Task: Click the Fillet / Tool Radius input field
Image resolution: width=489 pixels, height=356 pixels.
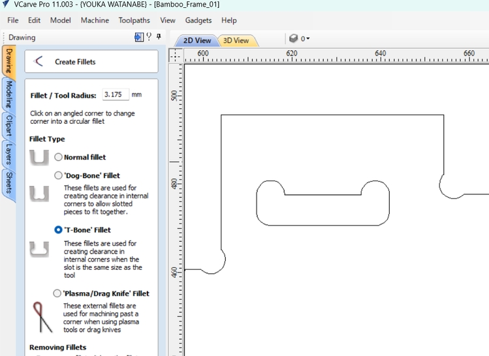Action: pos(116,95)
